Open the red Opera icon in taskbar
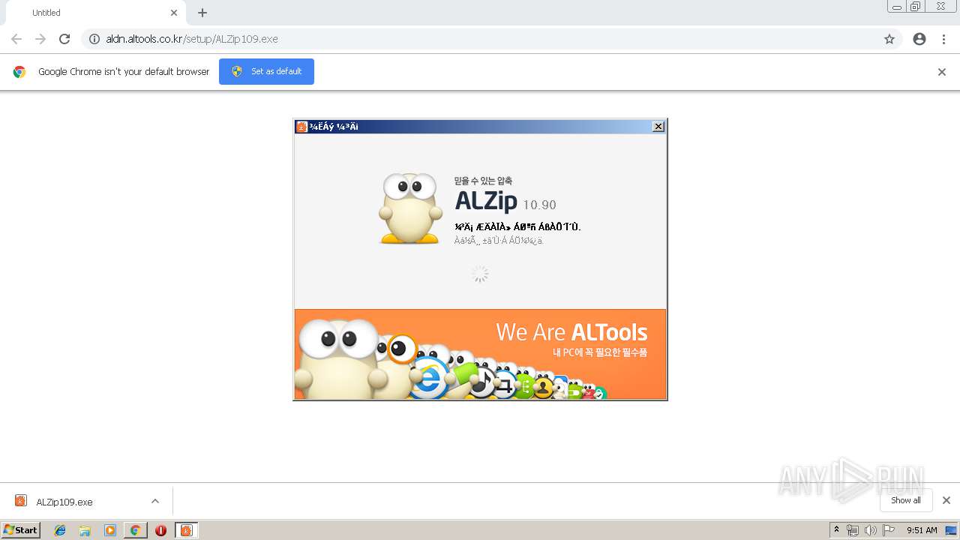Viewport: 960px width, 540px height. tap(160, 530)
